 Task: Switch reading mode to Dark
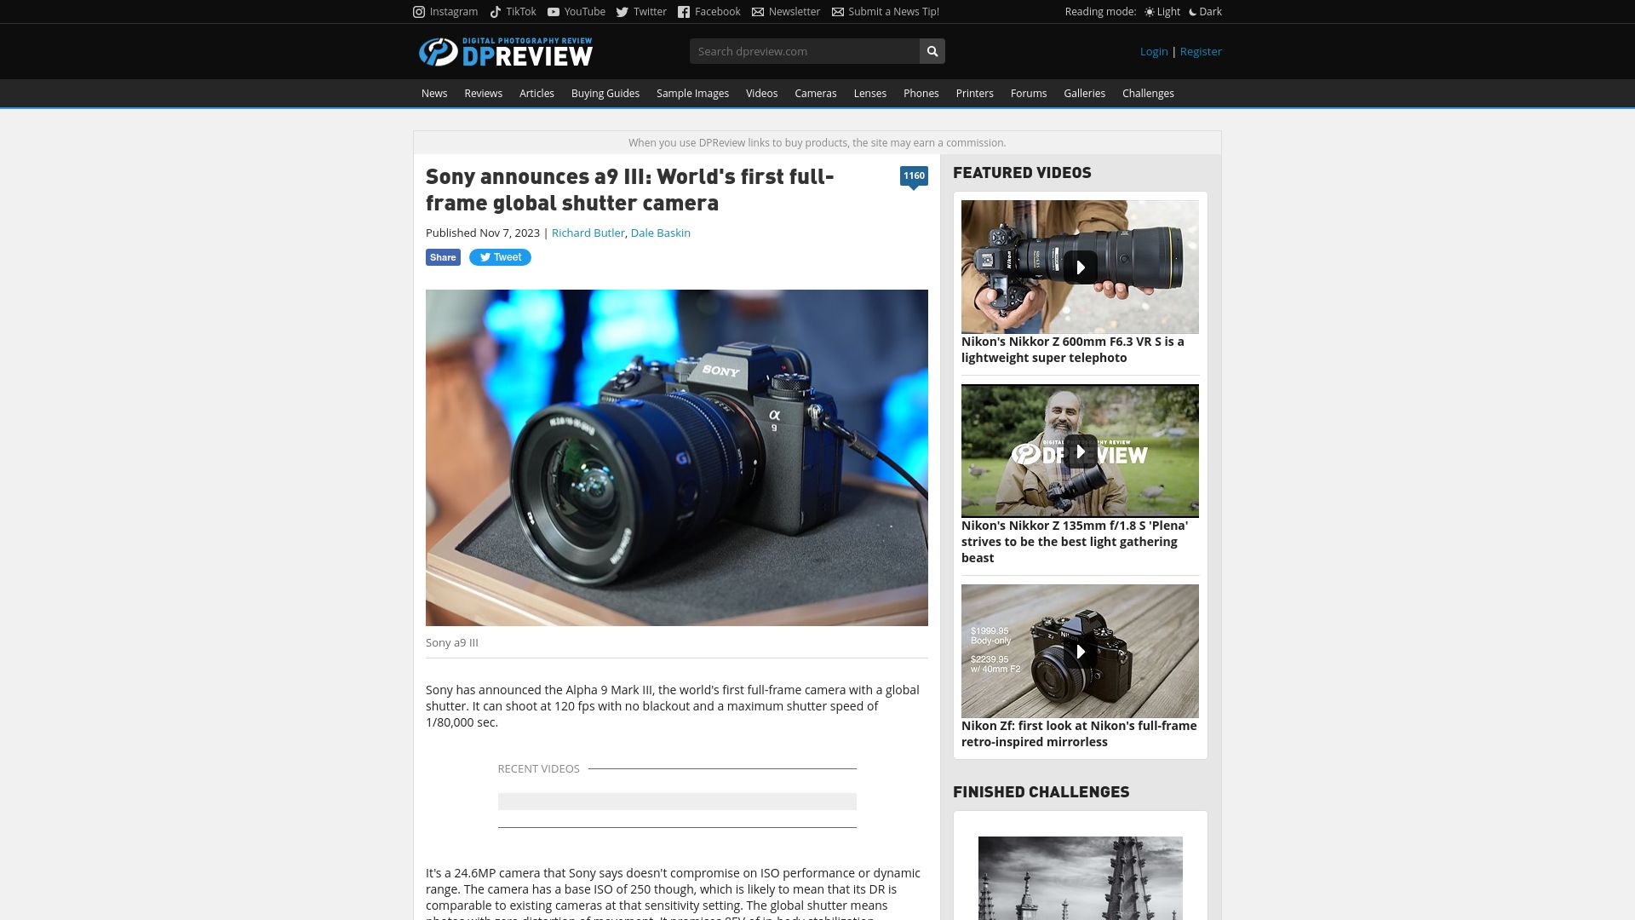click(x=1205, y=12)
